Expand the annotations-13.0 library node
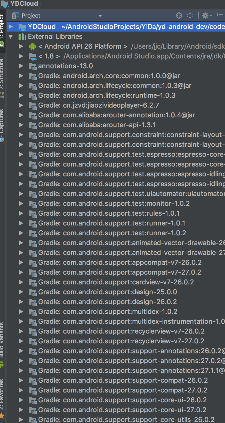 pos(21,66)
